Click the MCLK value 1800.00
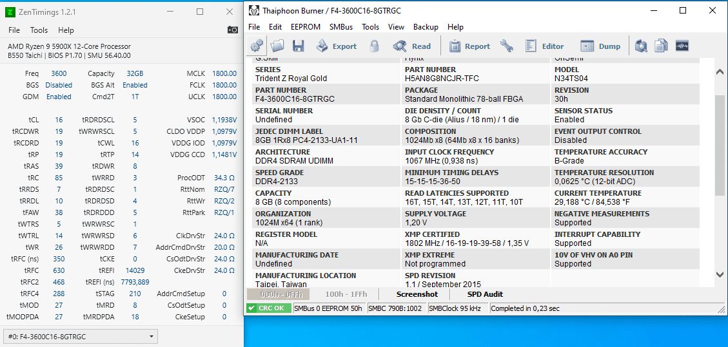 click(224, 73)
